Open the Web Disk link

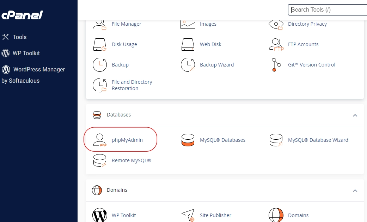(x=210, y=44)
